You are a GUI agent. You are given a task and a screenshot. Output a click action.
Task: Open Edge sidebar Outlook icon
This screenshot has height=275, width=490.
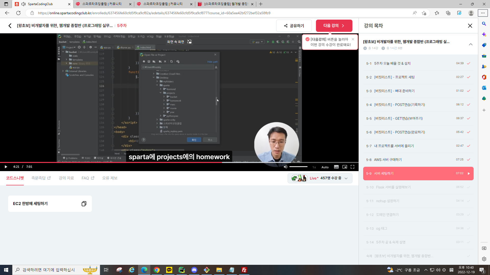[x=484, y=88]
